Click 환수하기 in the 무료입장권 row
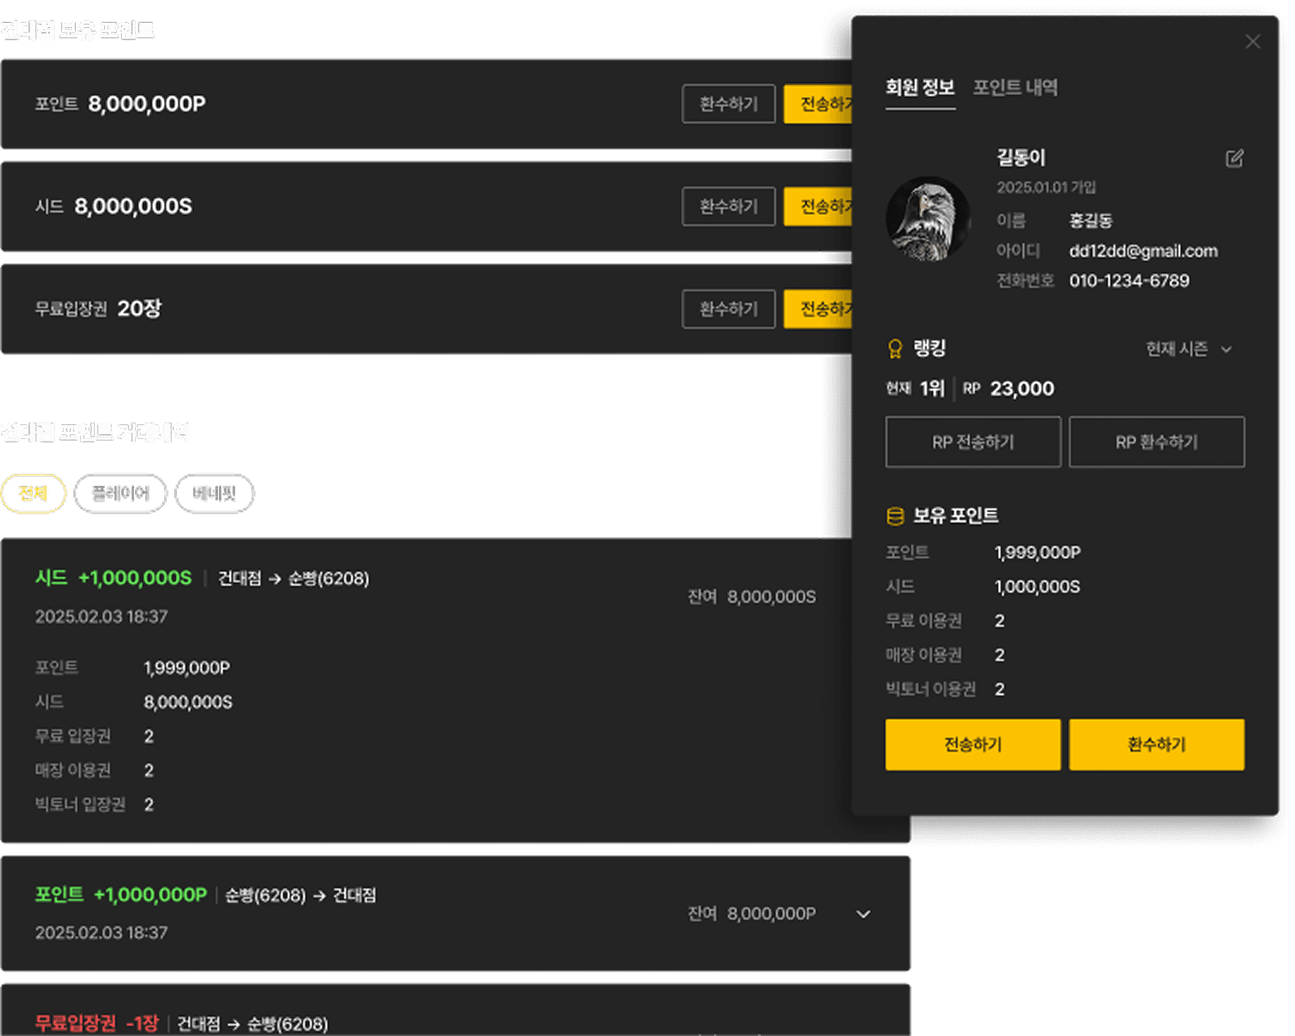 (728, 309)
